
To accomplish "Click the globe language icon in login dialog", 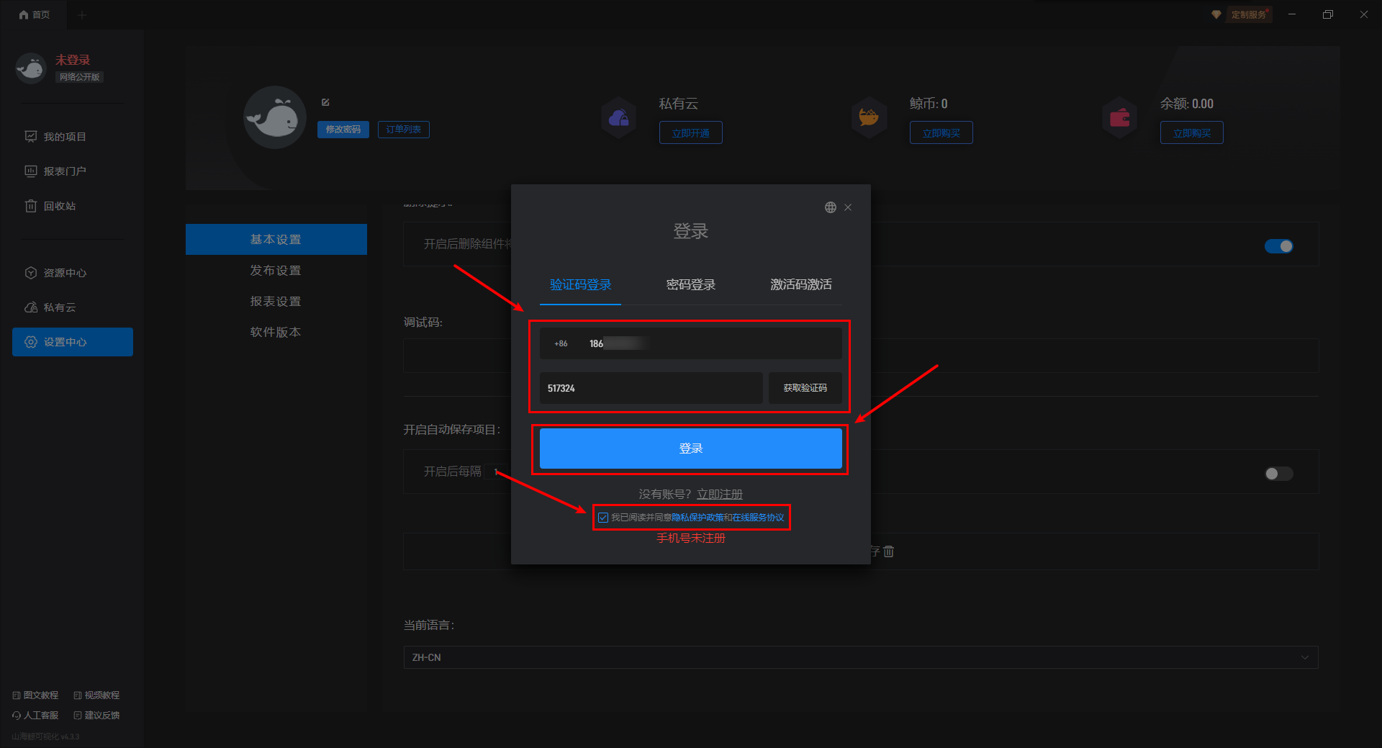I will click(831, 207).
